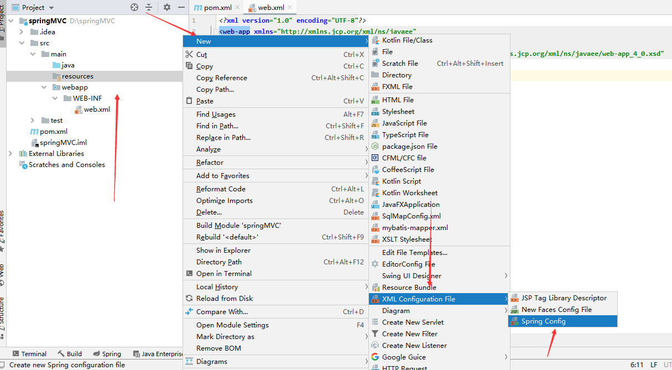Click Edit File Templates...

[439, 253]
